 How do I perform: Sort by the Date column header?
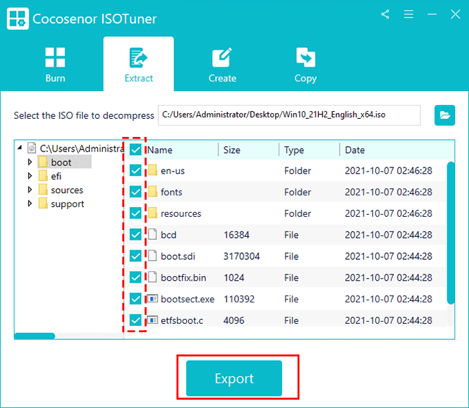pyautogui.click(x=355, y=150)
